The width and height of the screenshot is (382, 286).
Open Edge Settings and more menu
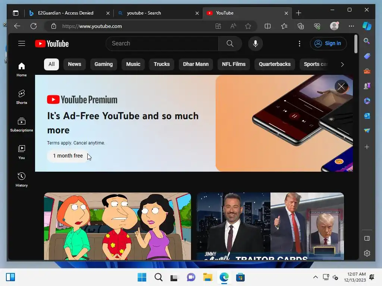[x=351, y=26]
